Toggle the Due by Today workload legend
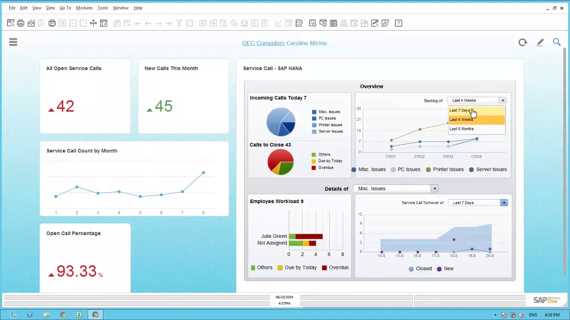This screenshot has height=320, width=570. 297,268
